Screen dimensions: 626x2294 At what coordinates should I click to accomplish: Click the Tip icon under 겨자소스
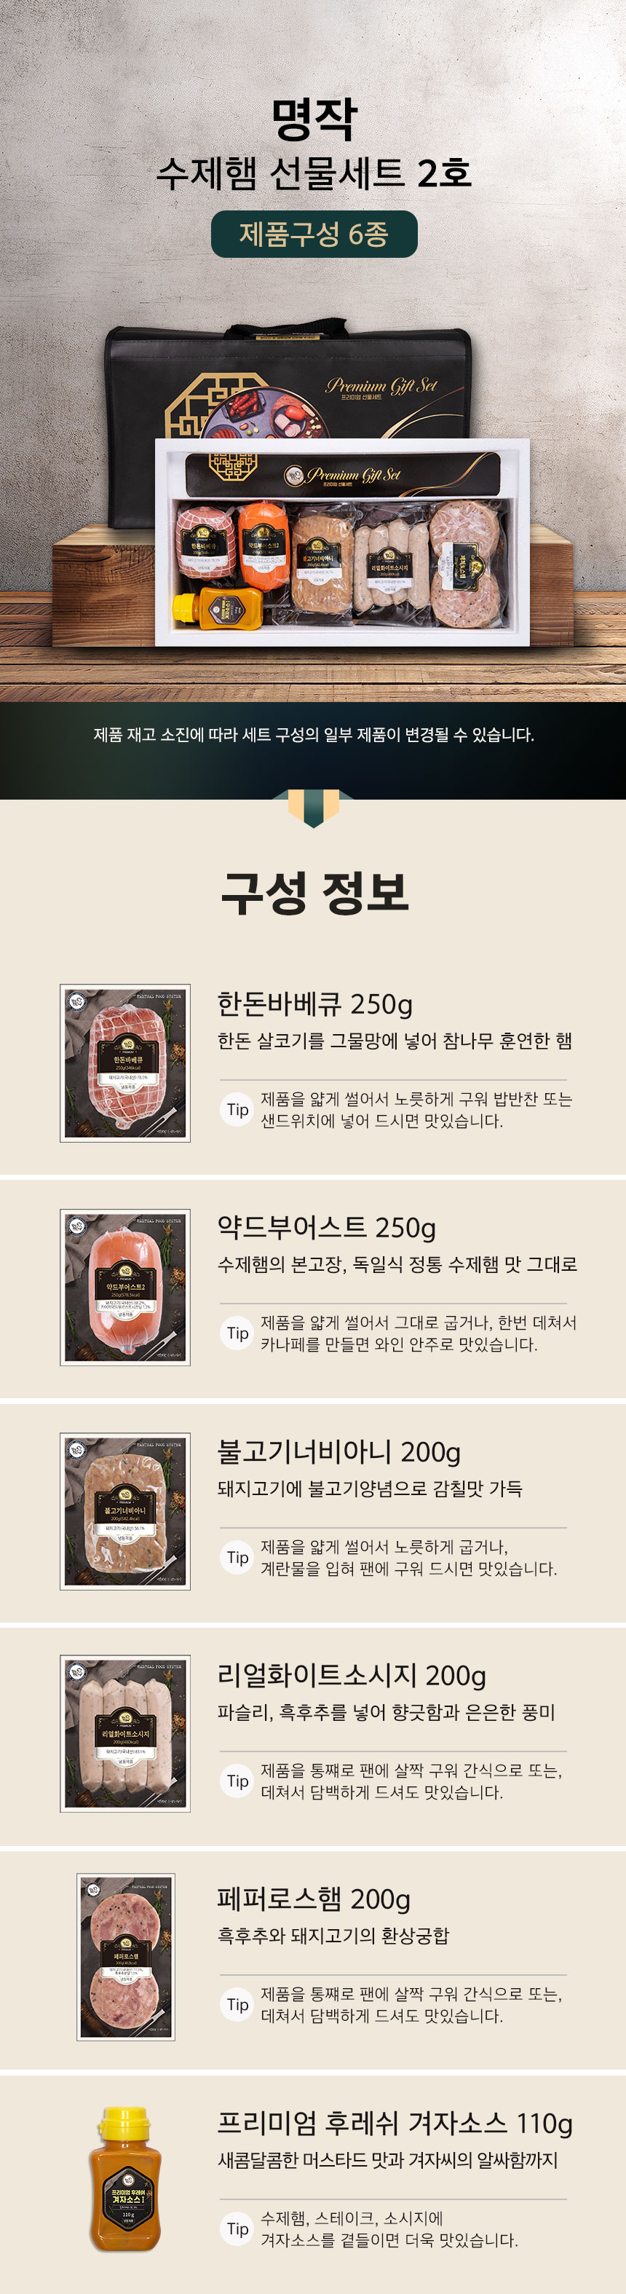pyautogui.click(x=237, y=2229)
